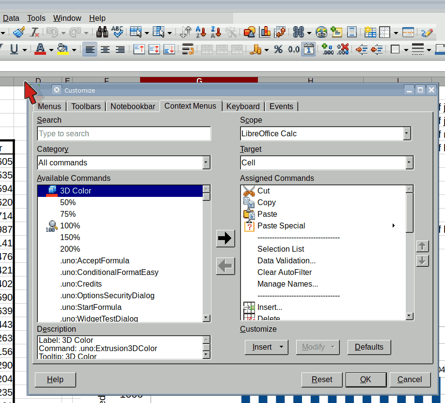Open the Tools menu
The height and width of the screenshot is (403, 445).
pyautogui.click(x=36, y=18)
